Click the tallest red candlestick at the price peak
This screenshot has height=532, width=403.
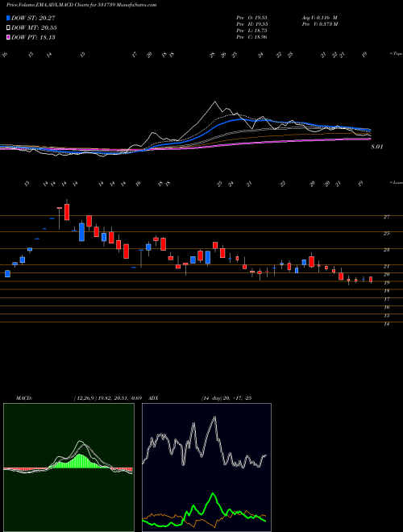[67, 212]
